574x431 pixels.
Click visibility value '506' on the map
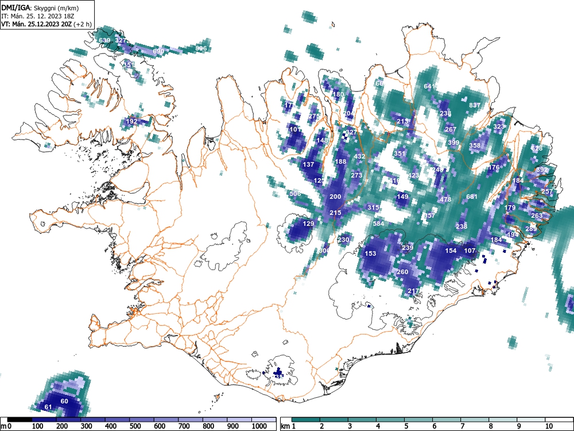[x=295, y=194]
